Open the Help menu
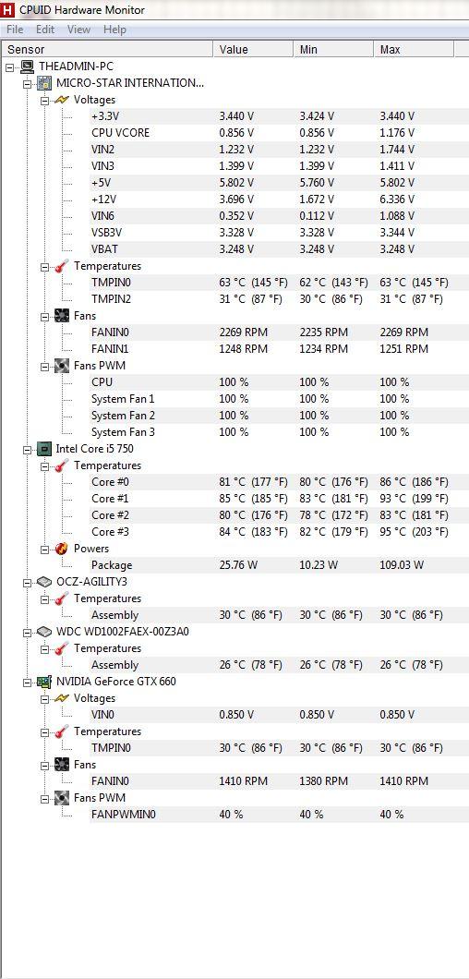 pyautogui.click(x=114, y=30)
